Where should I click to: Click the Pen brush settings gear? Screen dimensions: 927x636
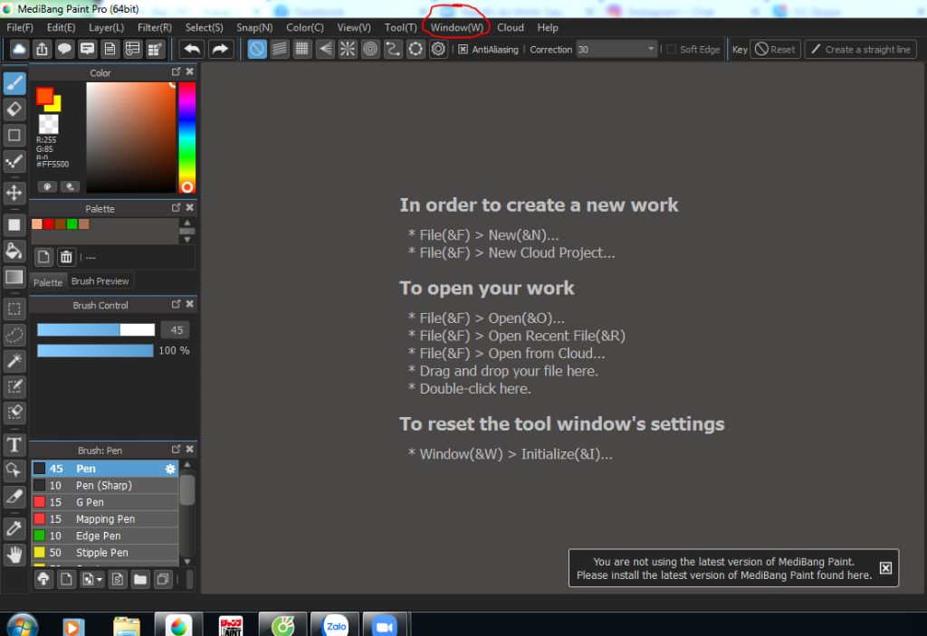tap(170, 469)
